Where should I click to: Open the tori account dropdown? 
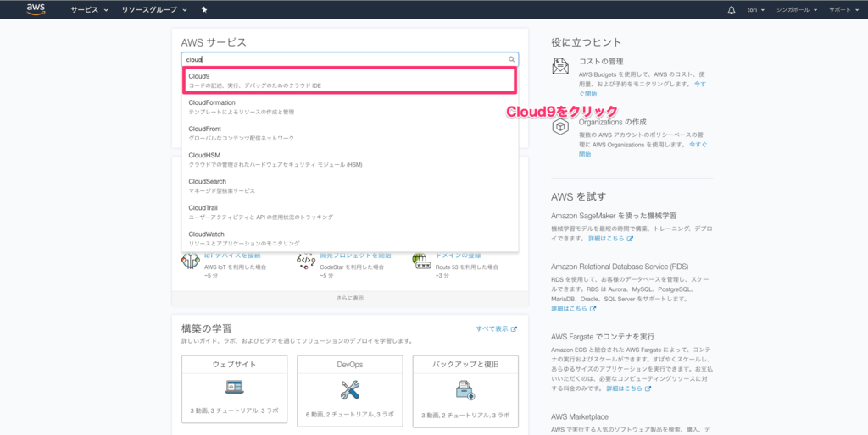(755, 10)
